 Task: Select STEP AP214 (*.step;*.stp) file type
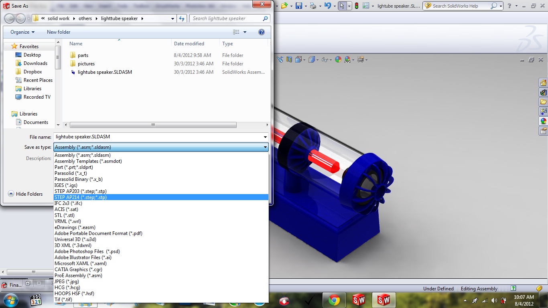[81, 197]
